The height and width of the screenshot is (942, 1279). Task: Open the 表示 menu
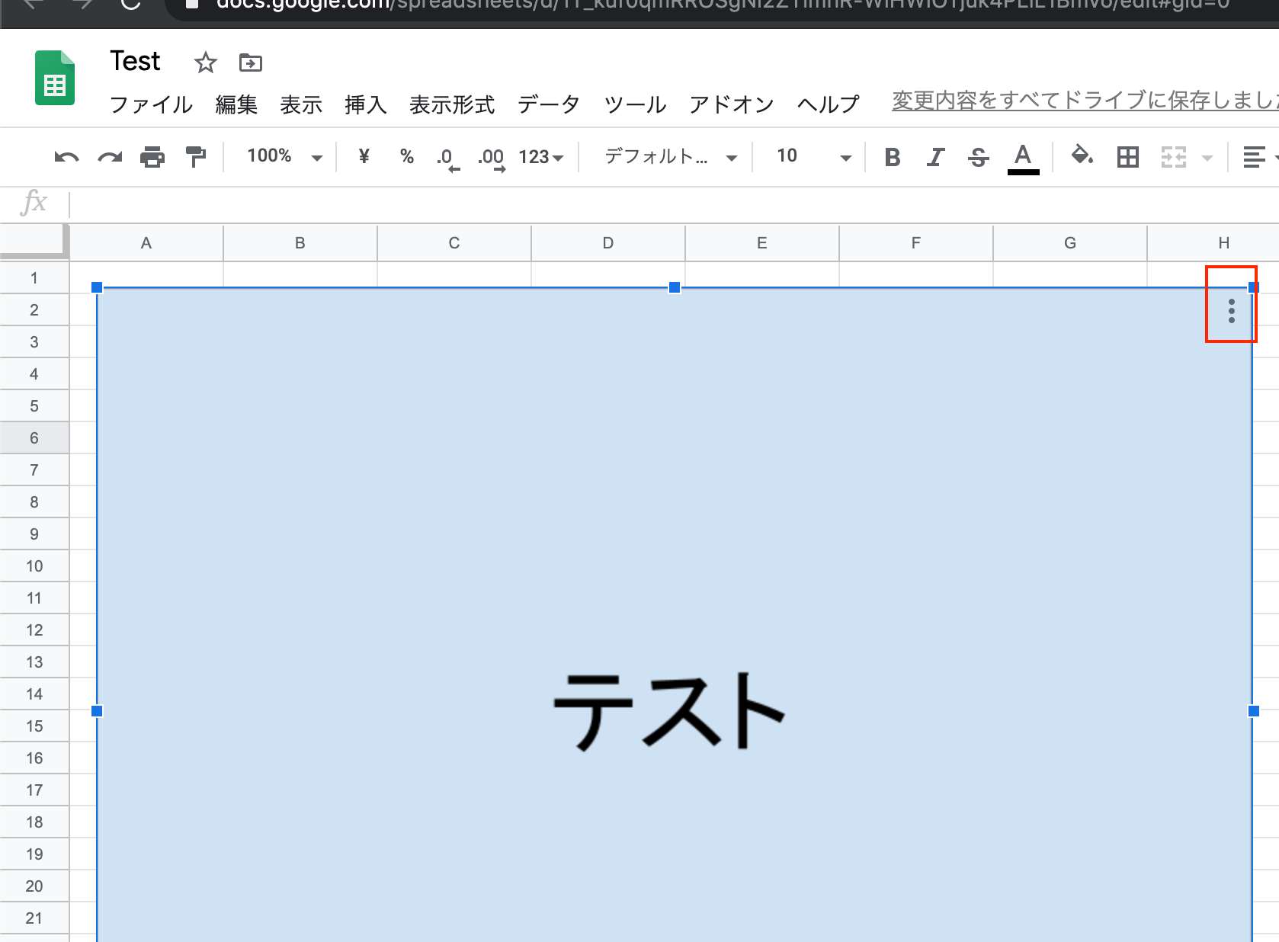tap(301, 104)
